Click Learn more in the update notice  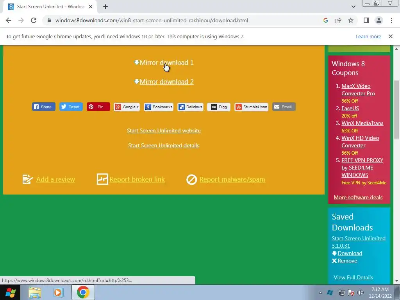[x=368, y=36]
